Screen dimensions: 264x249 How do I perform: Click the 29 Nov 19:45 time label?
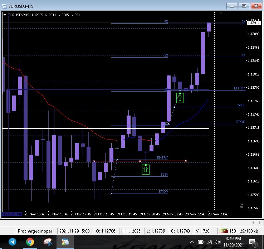[126, 214]
